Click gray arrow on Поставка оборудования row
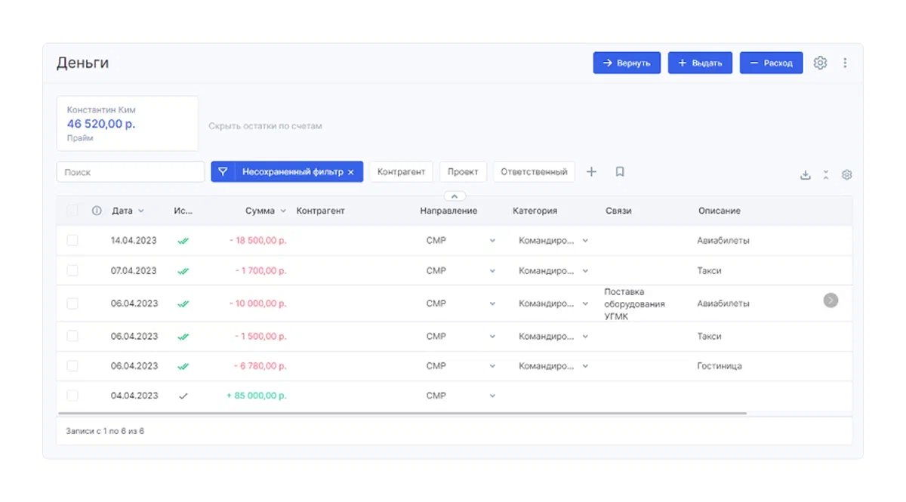Image resolution: width=906 pixels, height=502 pixels. tap(830, 300)
